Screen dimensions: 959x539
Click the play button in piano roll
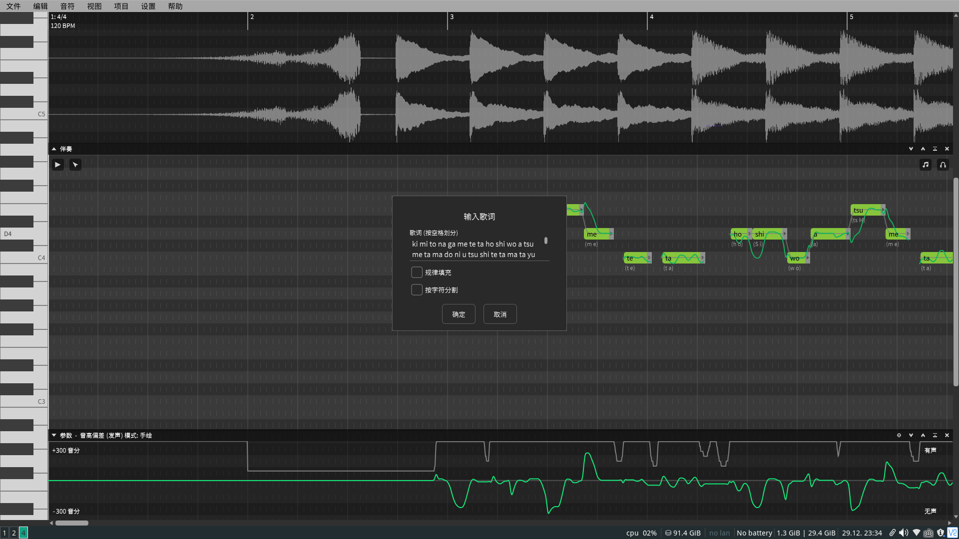[x=58, y=165]
